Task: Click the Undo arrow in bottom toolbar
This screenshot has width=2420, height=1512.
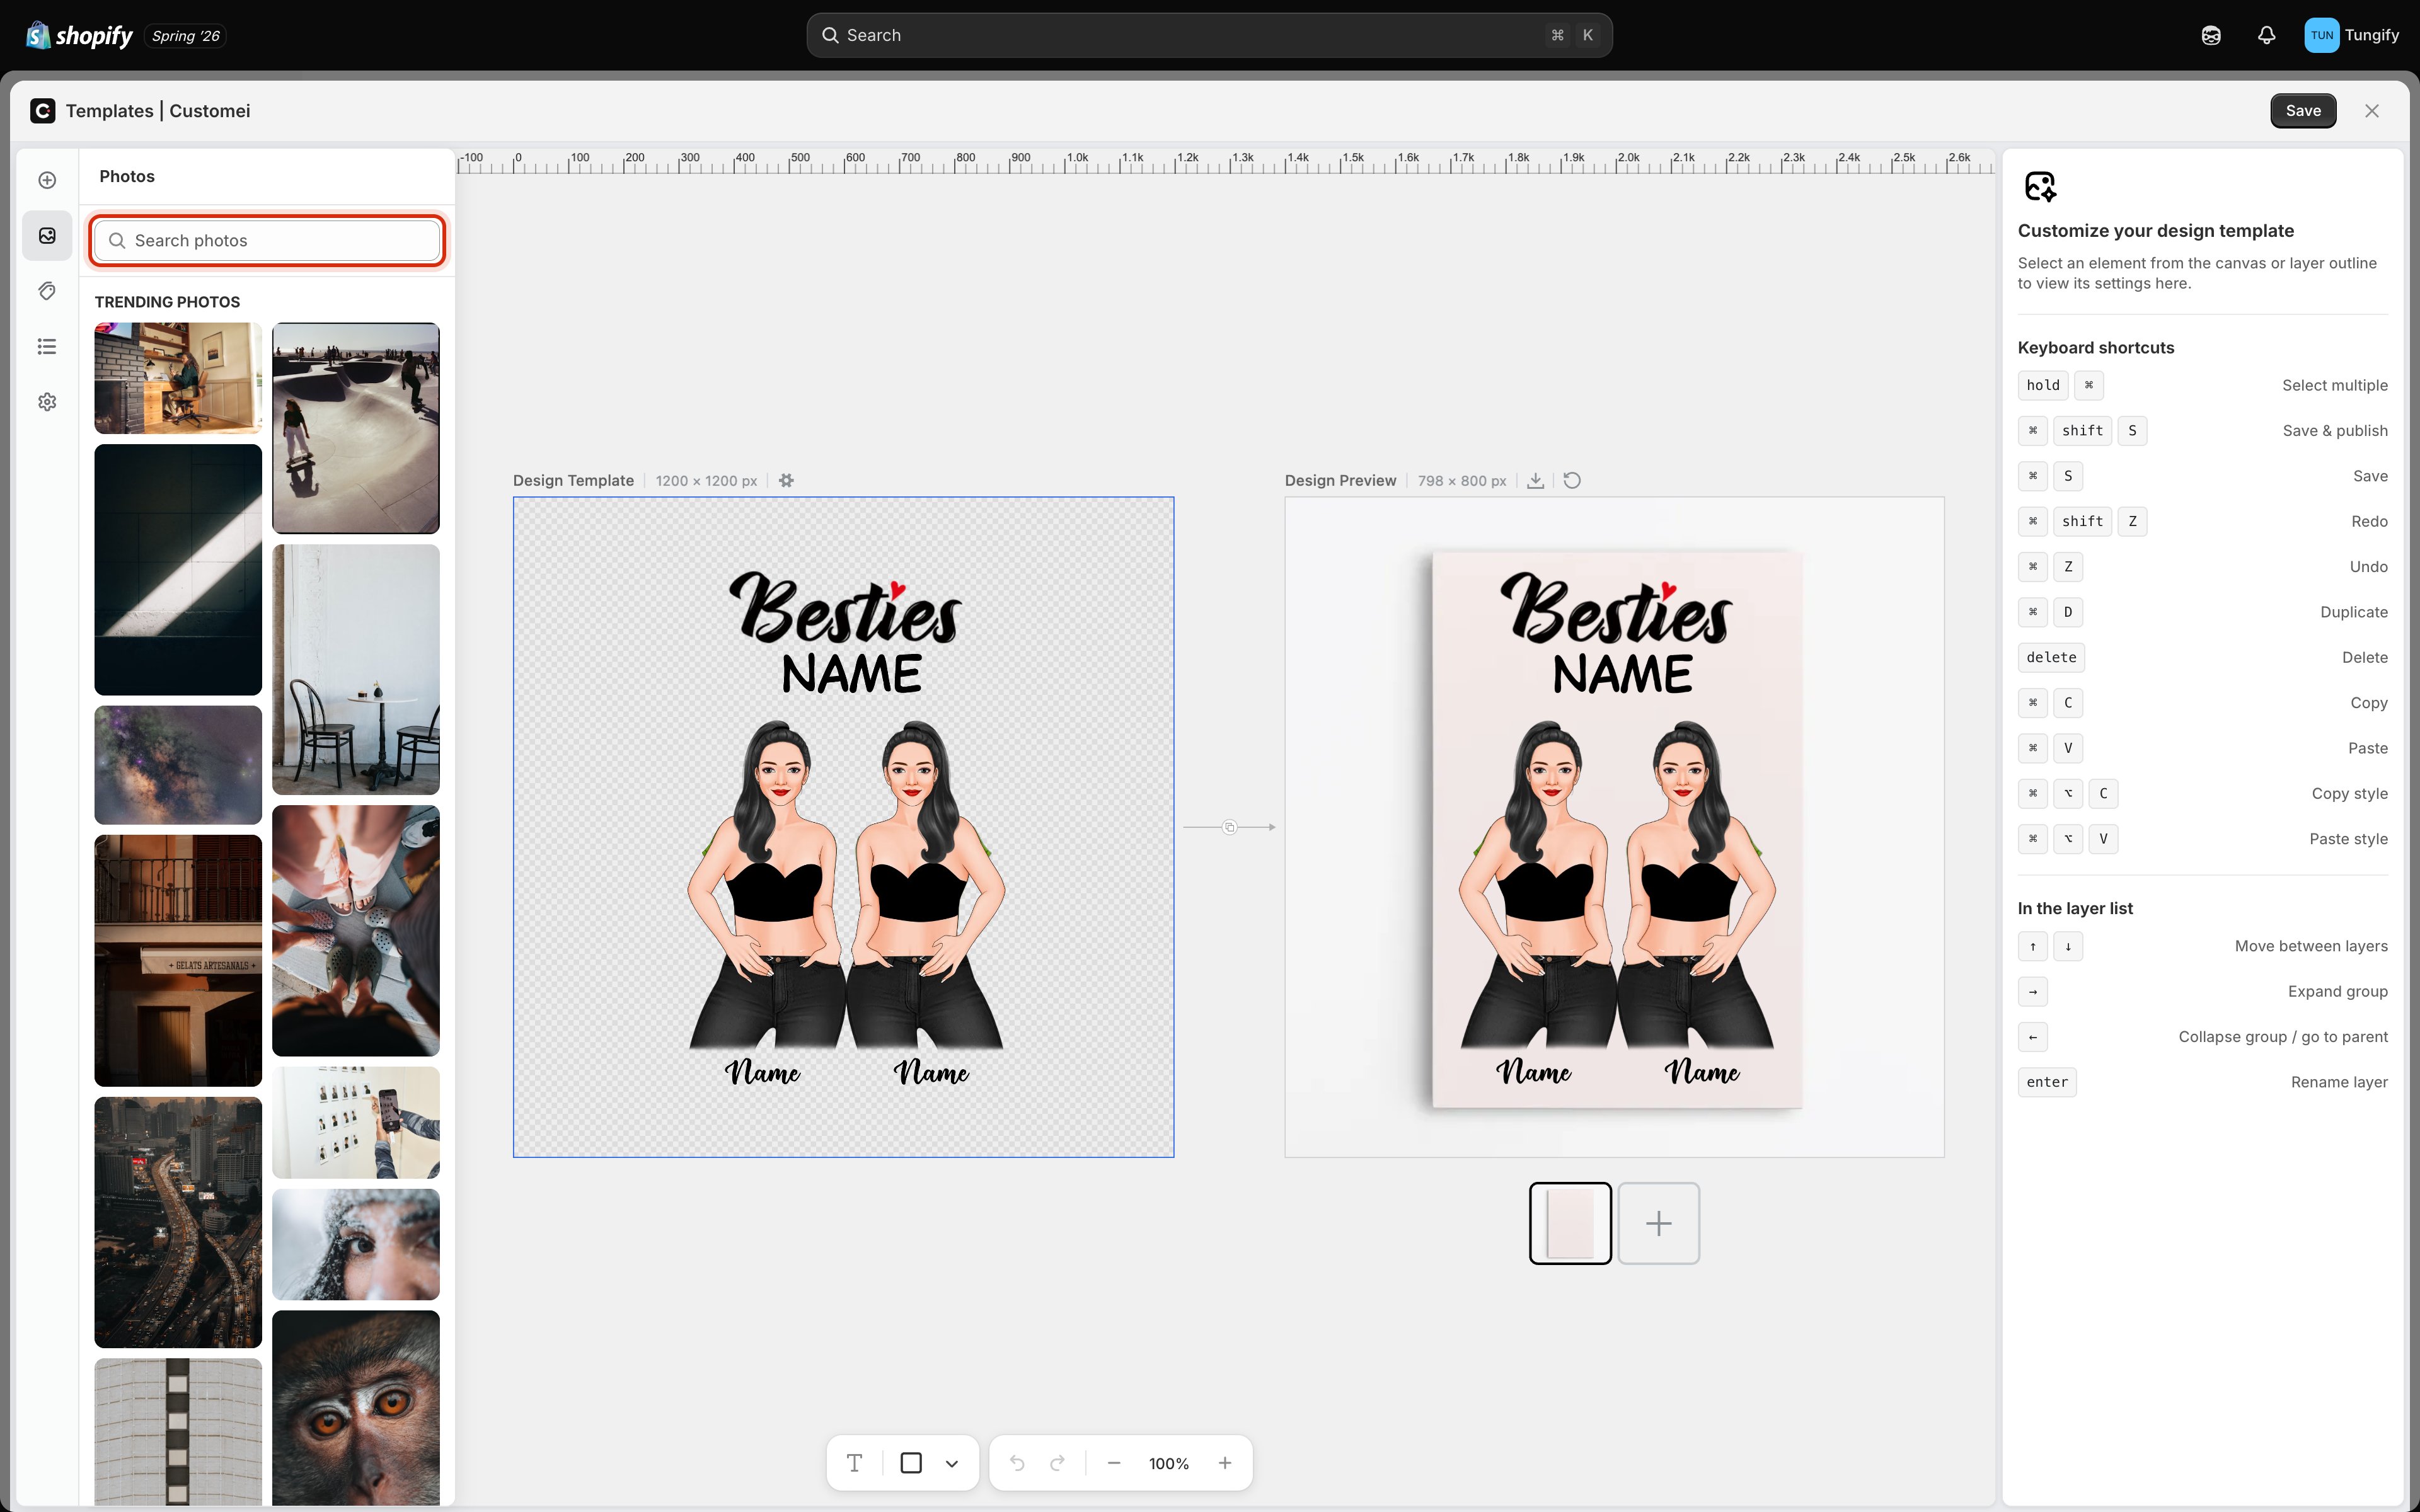Action: [1017, 1463]
